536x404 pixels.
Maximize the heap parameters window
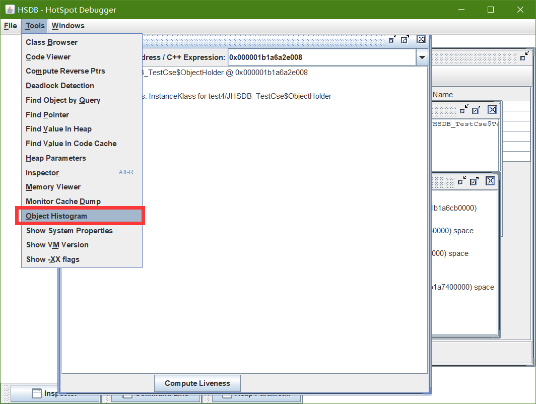pyautogui.click(x=474, y=181)
